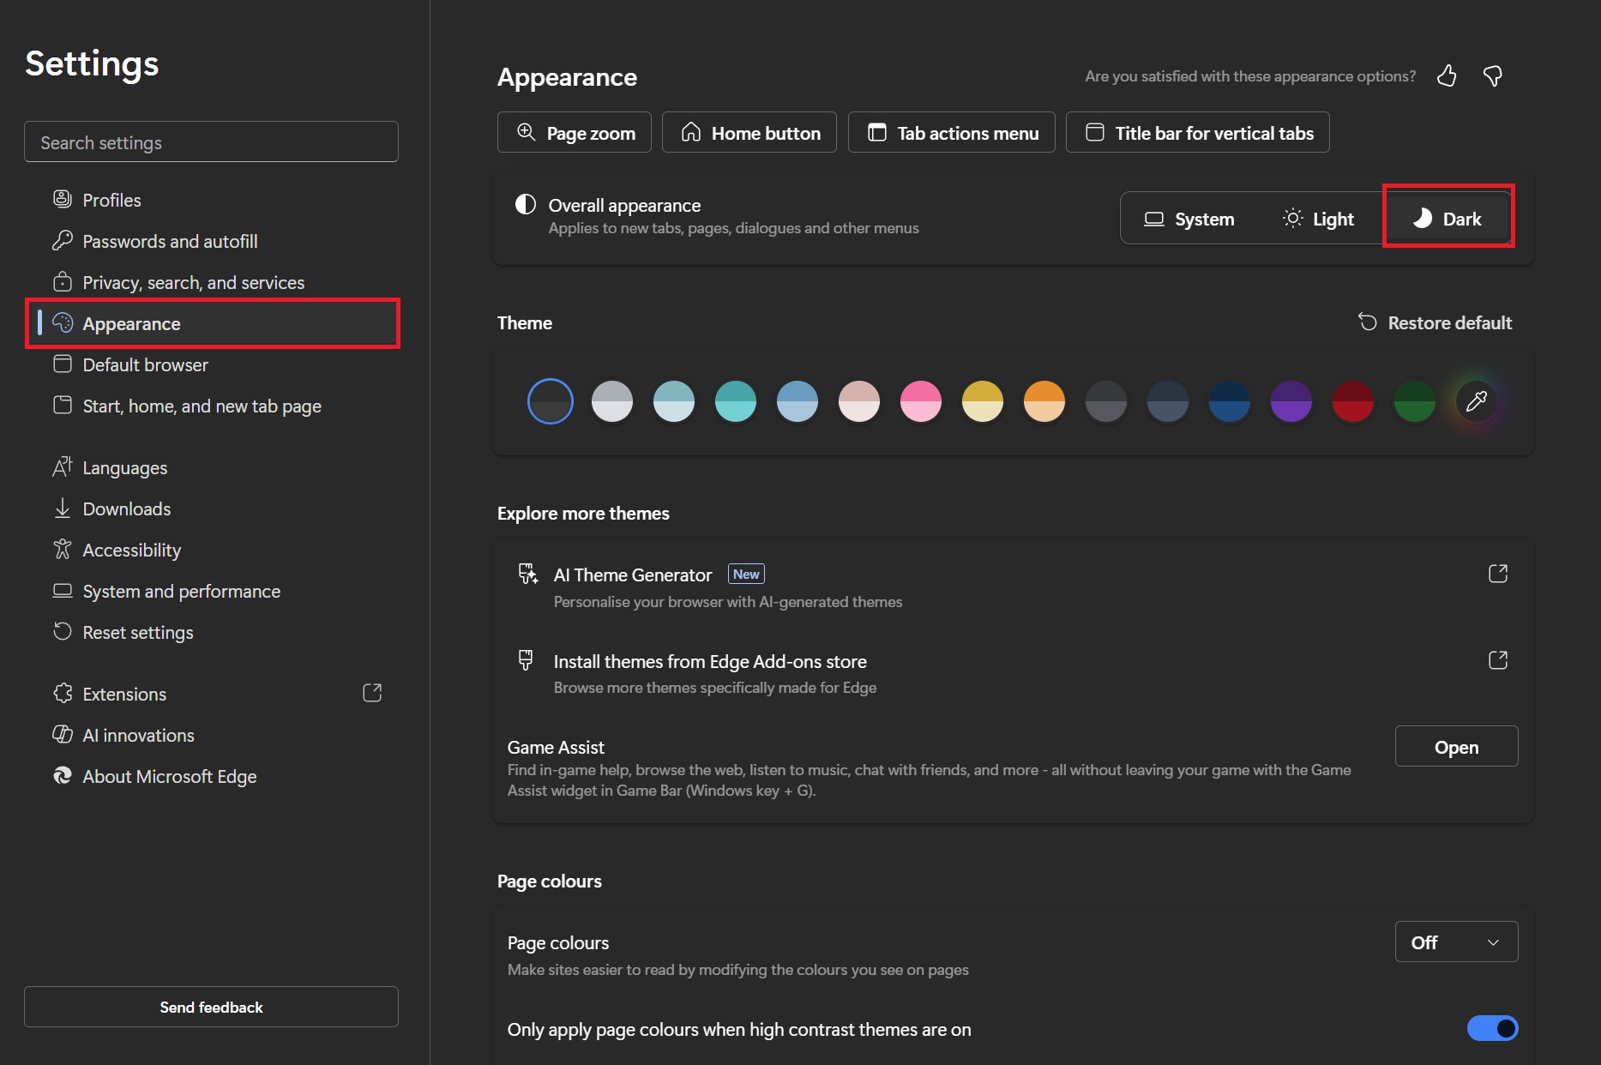This screenshot has height=1065, width=1601.
Task: Click the Search settings input field
Action: pos(211,142)
